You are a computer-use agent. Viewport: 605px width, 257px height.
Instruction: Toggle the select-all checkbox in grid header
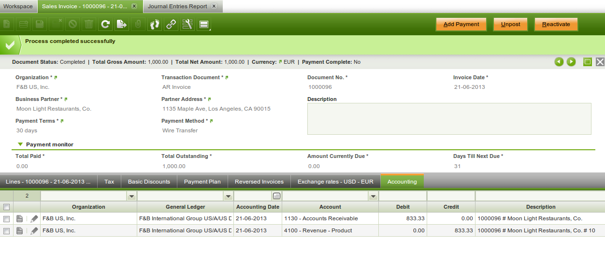(x=6, y=207)
